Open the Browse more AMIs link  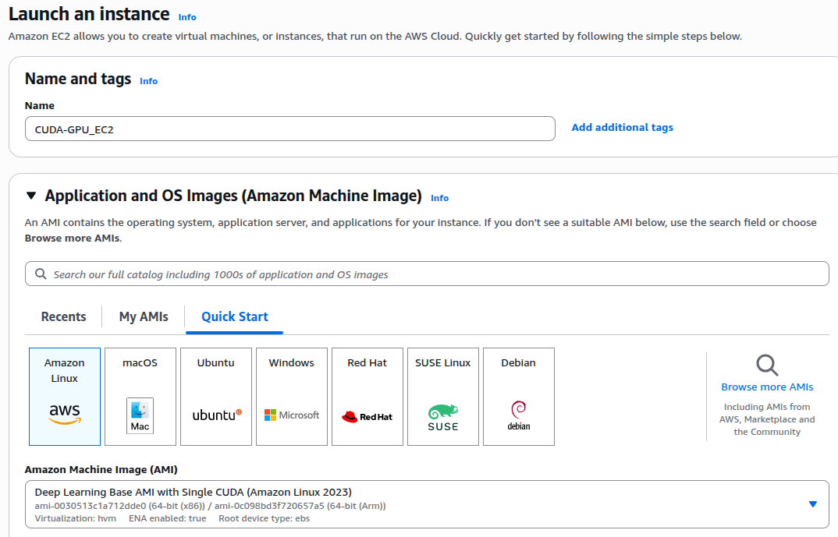pyautogui.click(x=767, y=387)
